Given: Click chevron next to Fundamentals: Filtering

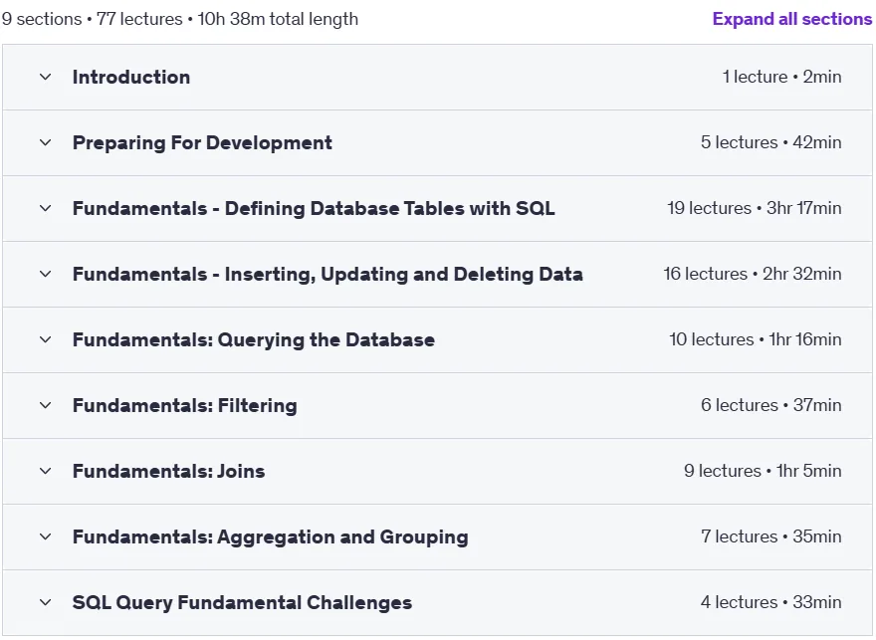Looking at the screenshot, I should coord(45,405).
